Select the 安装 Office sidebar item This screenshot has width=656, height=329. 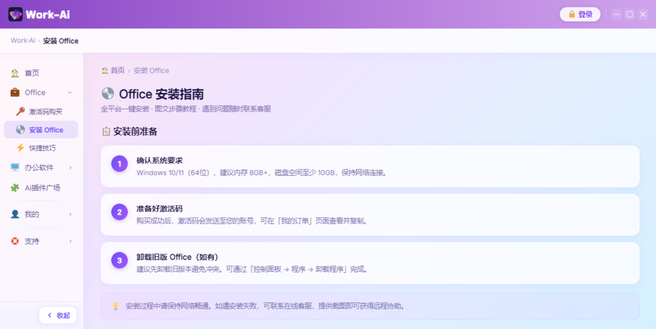point(41,130)
